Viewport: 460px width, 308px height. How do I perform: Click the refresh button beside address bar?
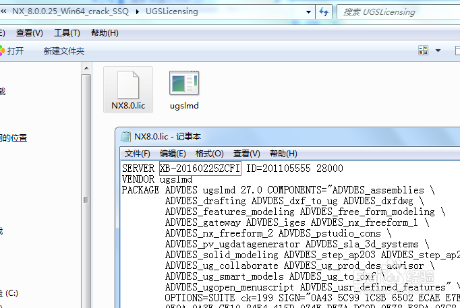tap(324, 12)
